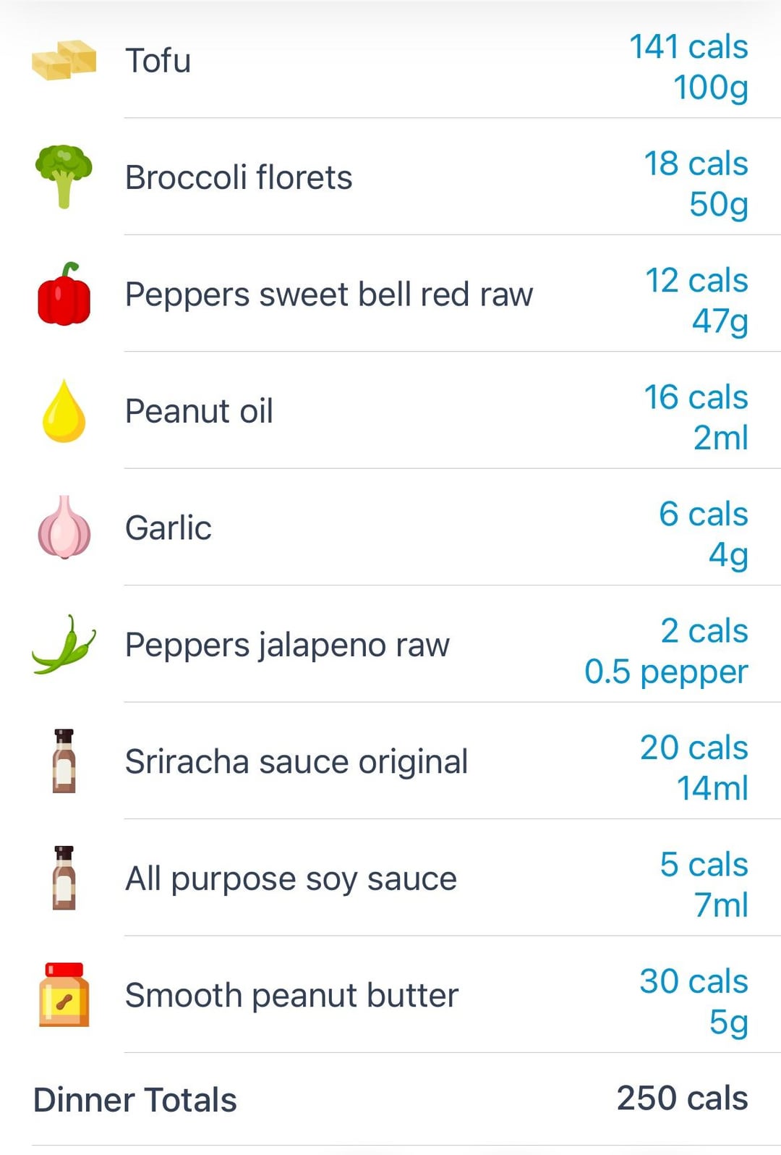781x1155 pixels.
Task: Edit Smooth peanut butter 5g amount
Action: (728, 1023)
